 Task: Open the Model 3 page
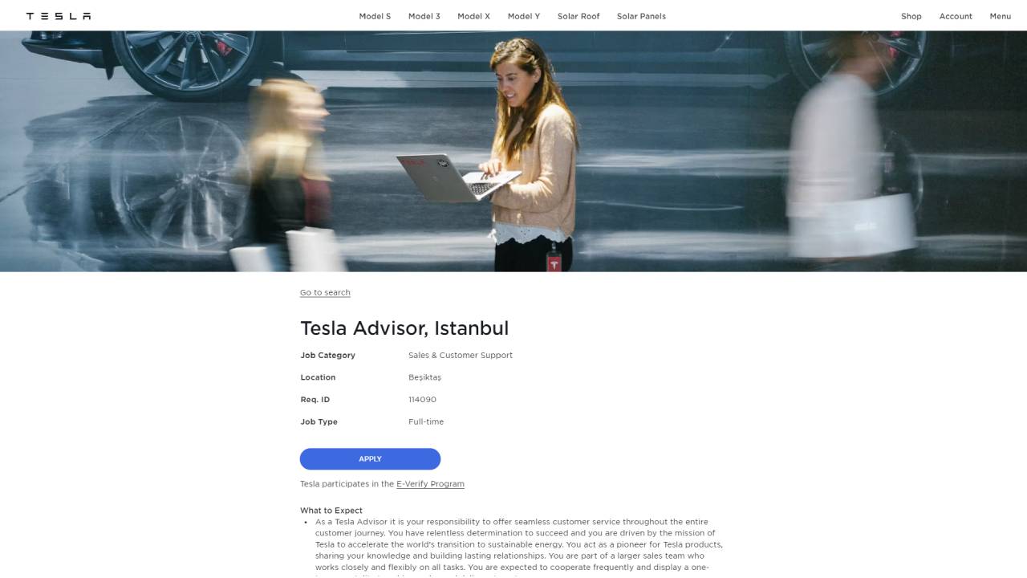coord(424,16)
